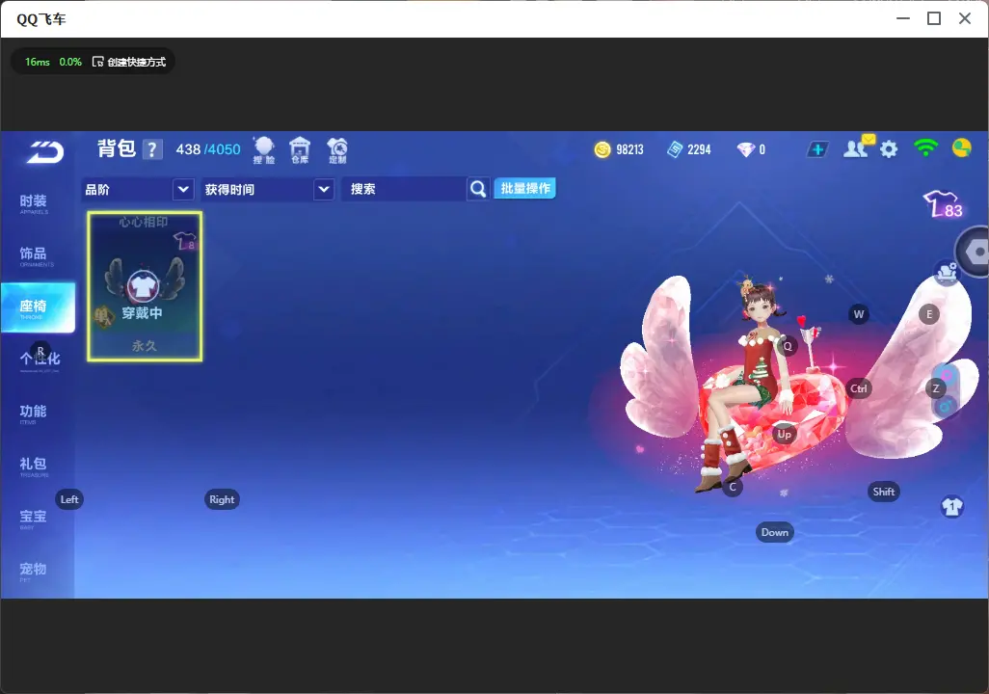Open the 仓库 warehouse icon
The image size is (989, 694).
(x=300, y=150)
